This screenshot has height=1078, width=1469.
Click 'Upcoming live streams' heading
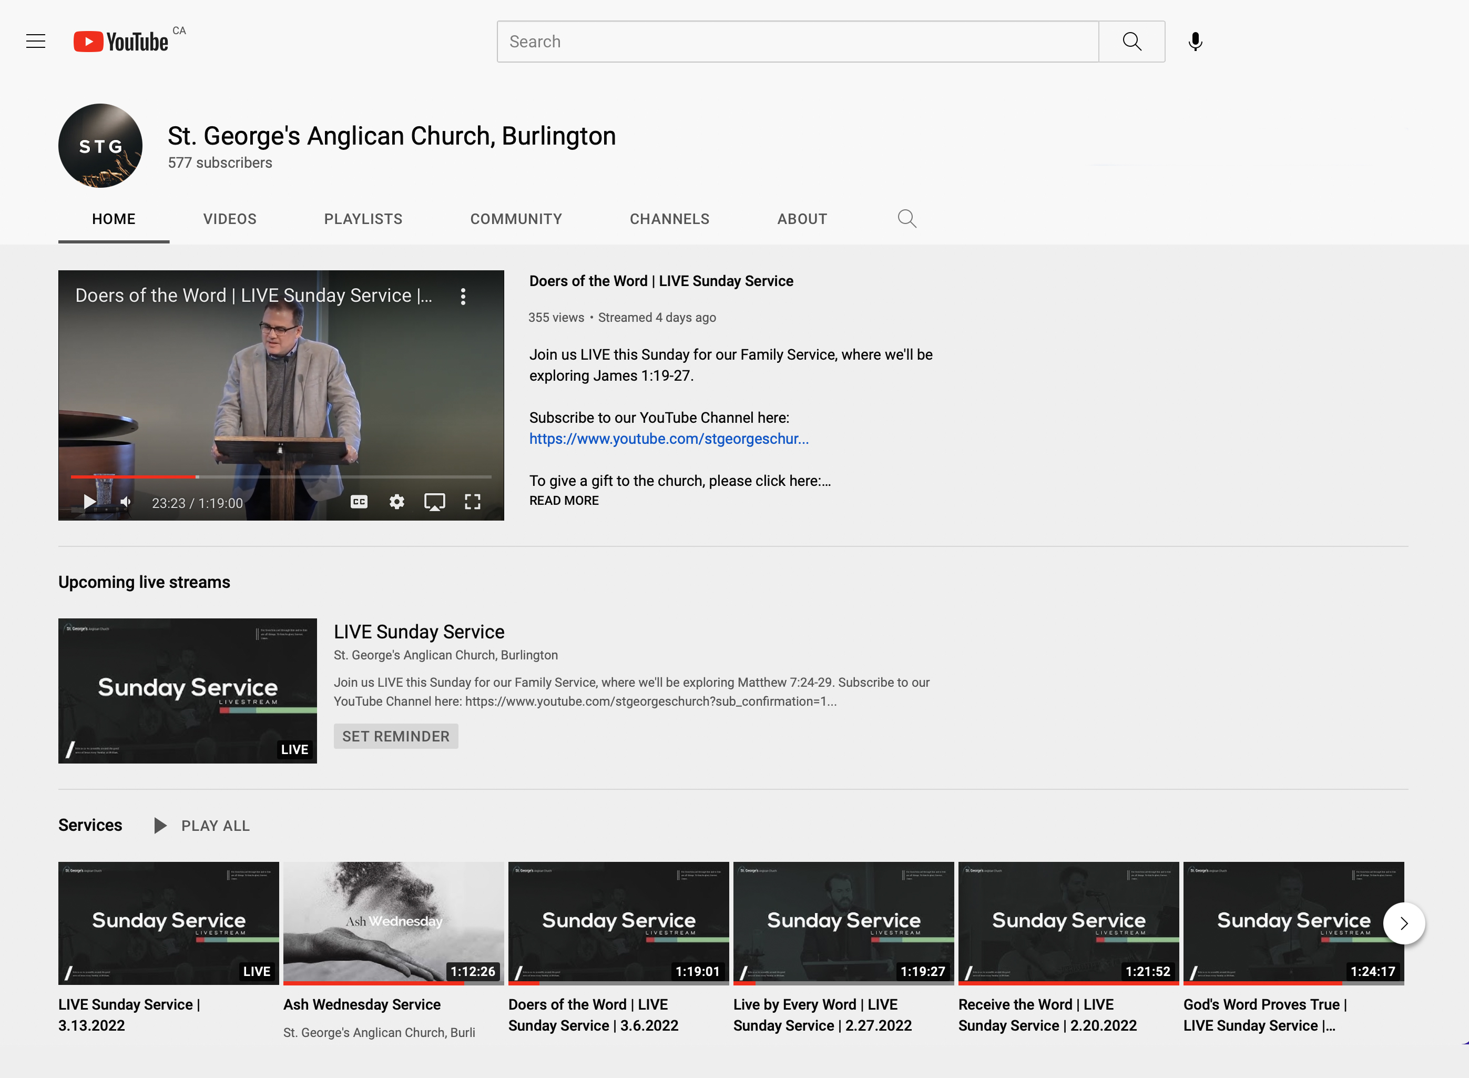144,582
